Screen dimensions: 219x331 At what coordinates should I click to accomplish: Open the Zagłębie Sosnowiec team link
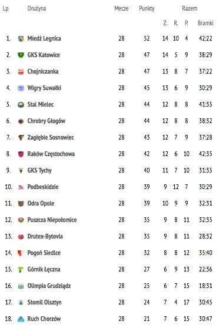click(51, 138)
